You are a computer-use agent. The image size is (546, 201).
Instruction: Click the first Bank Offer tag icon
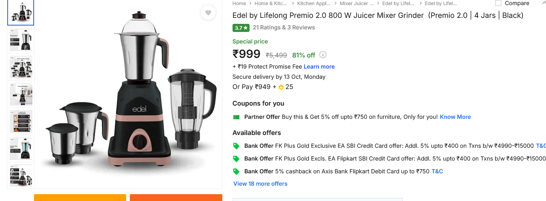[x=236, y=146]
